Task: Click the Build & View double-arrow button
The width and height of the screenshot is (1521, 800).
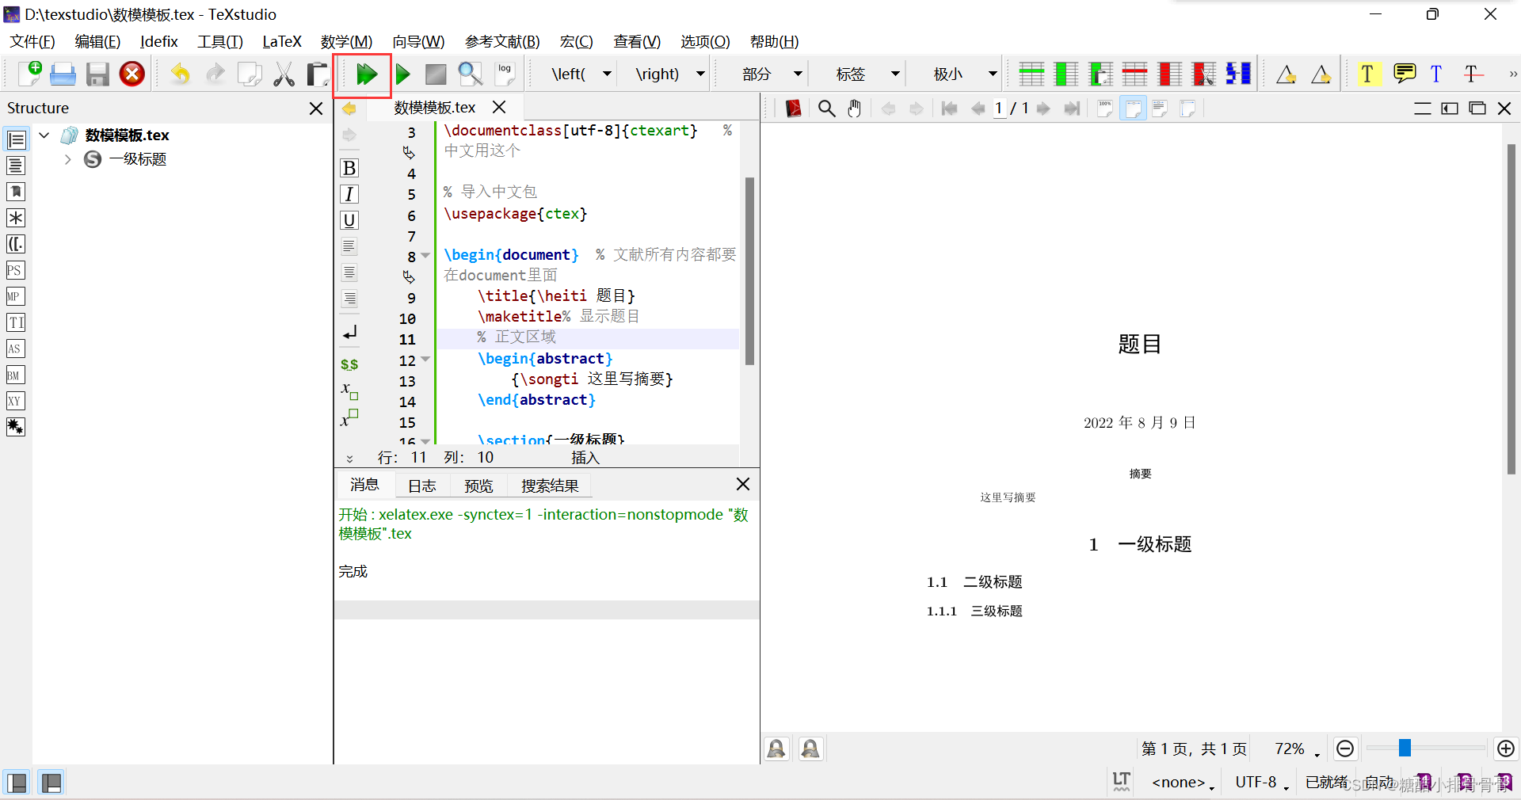Action: tap(366, 74)
